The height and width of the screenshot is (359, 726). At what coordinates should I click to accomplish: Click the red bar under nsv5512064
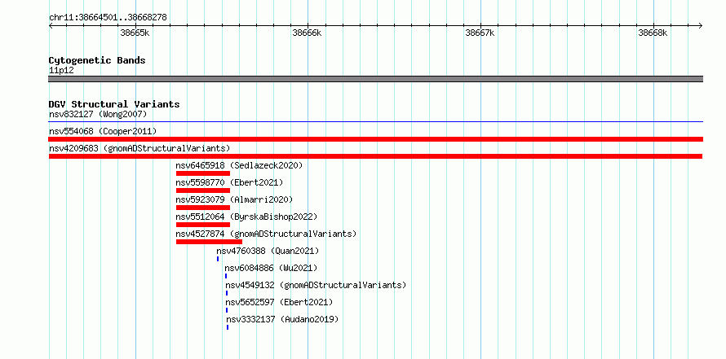[x=203, y=225]
